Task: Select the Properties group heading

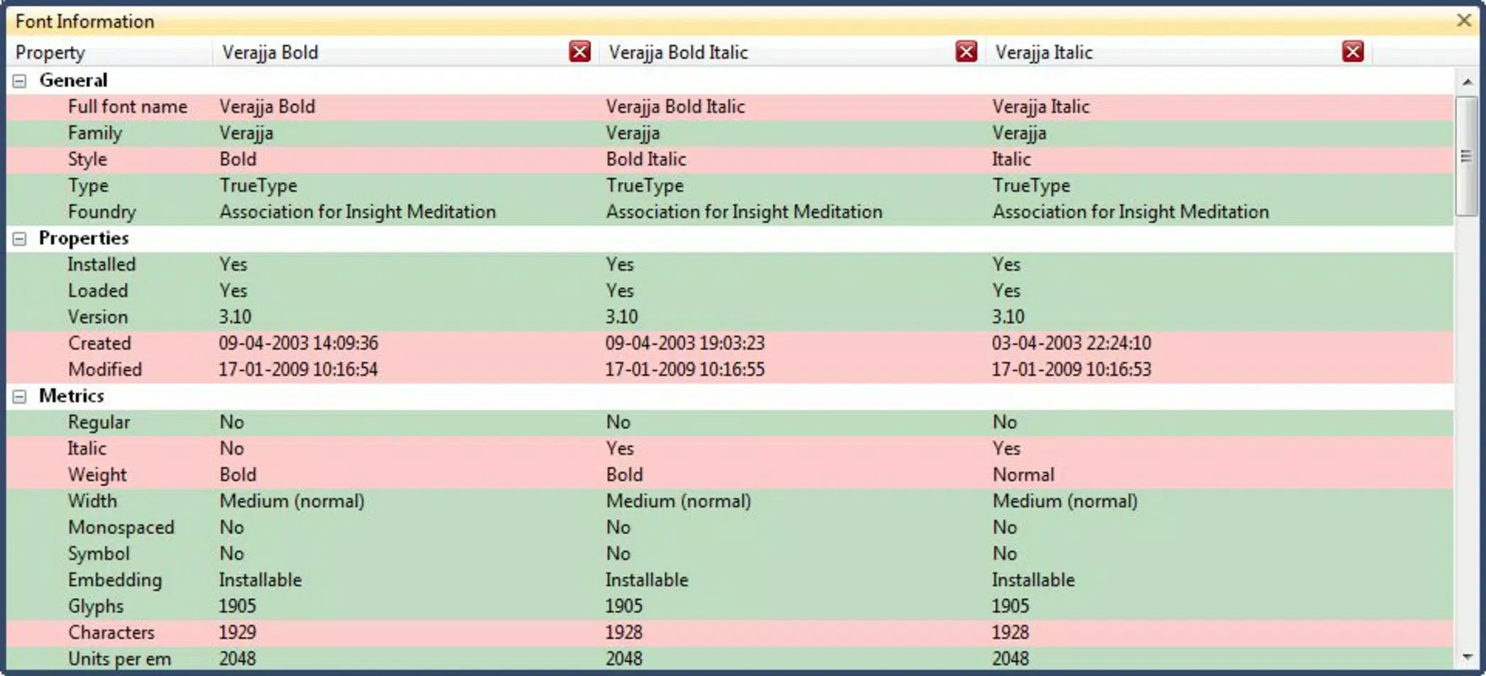Action: 84,238
